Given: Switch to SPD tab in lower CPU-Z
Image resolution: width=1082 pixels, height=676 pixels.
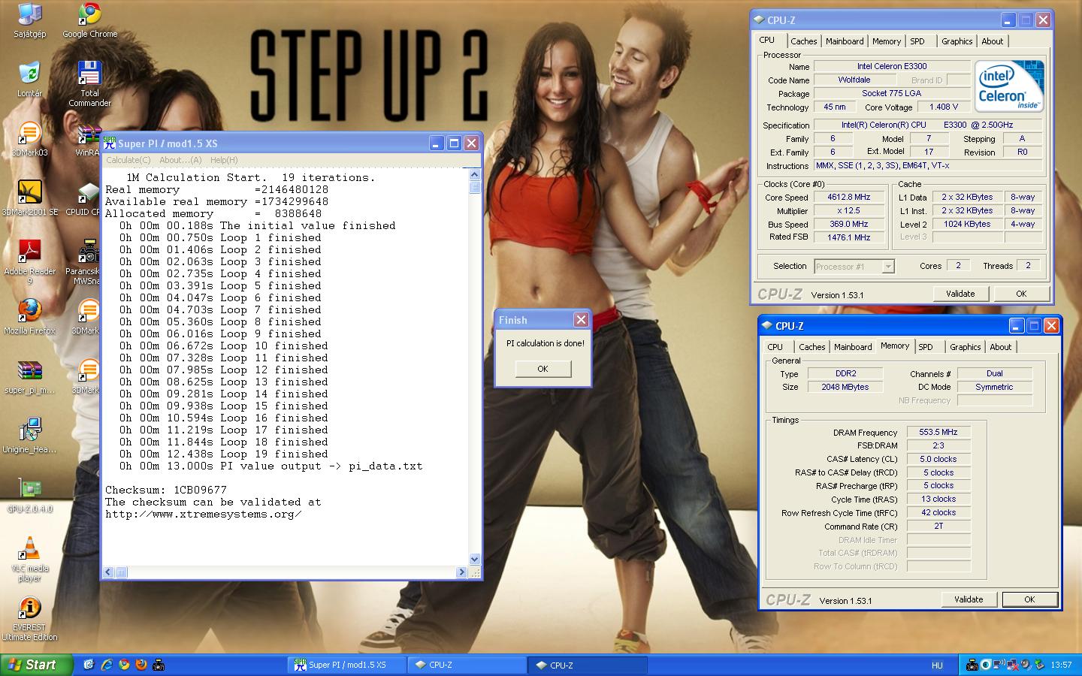Looking at the screenshot, I should [x=926, y=347].
